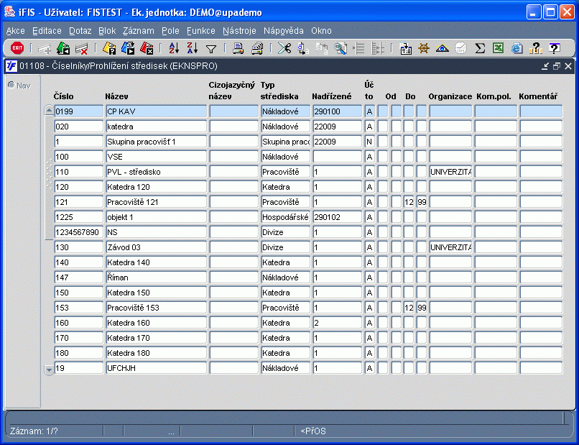Click the 'Katedra 180' name cell

tap(156, 353)
